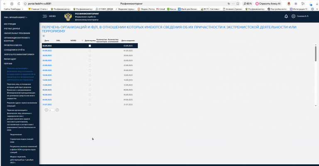Open the 80% zoom control
The width and height of the screenshot is (319, 166).
pyautogui.click(x=248, y=4)
